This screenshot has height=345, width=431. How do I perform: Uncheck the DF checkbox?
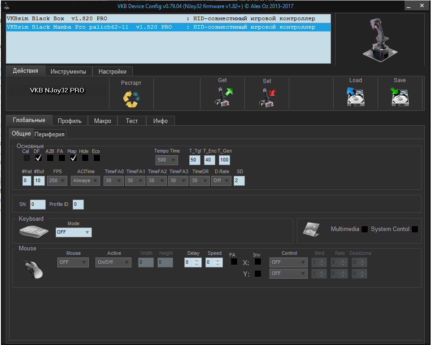pyautogui.click(x=39, y=158)
